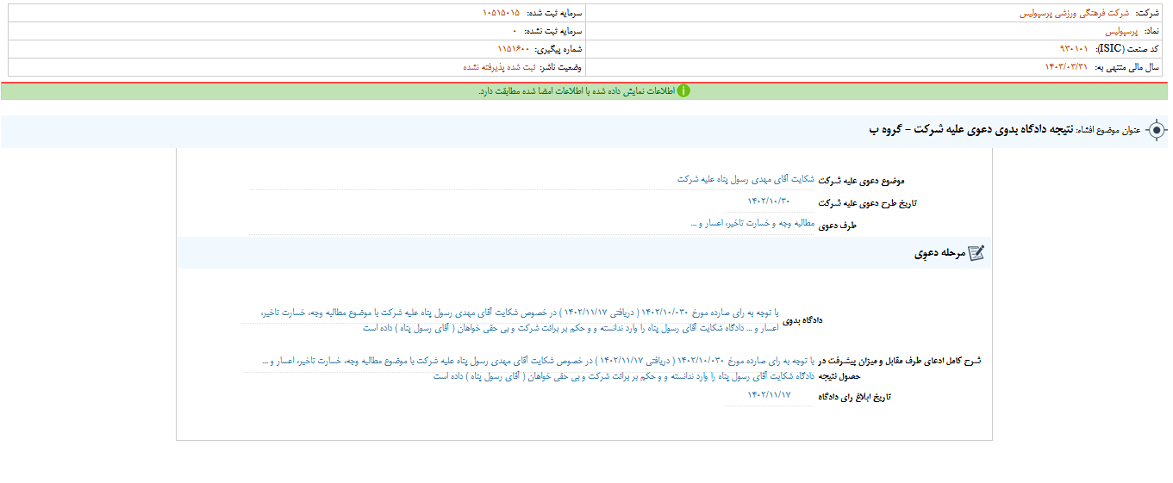
Task: Click the court ruling notice date 1402/11/17
Action: point(769,394)
